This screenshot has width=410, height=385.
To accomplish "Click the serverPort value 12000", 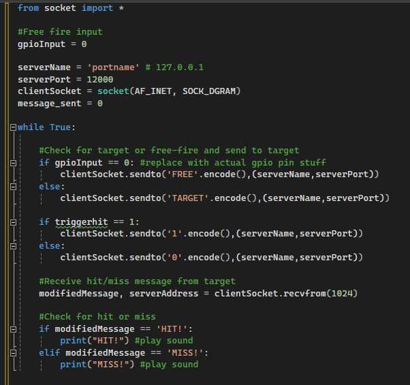I will pos(100,80).
